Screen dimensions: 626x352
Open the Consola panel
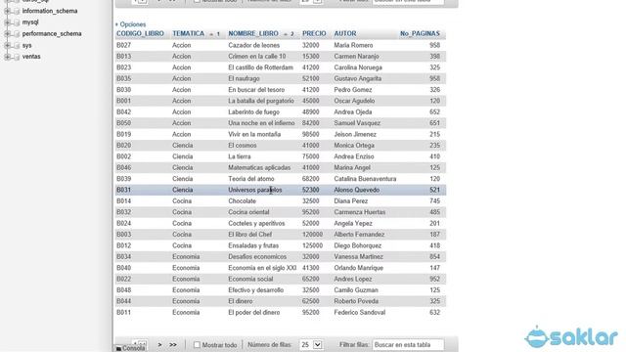pos(130,348)
